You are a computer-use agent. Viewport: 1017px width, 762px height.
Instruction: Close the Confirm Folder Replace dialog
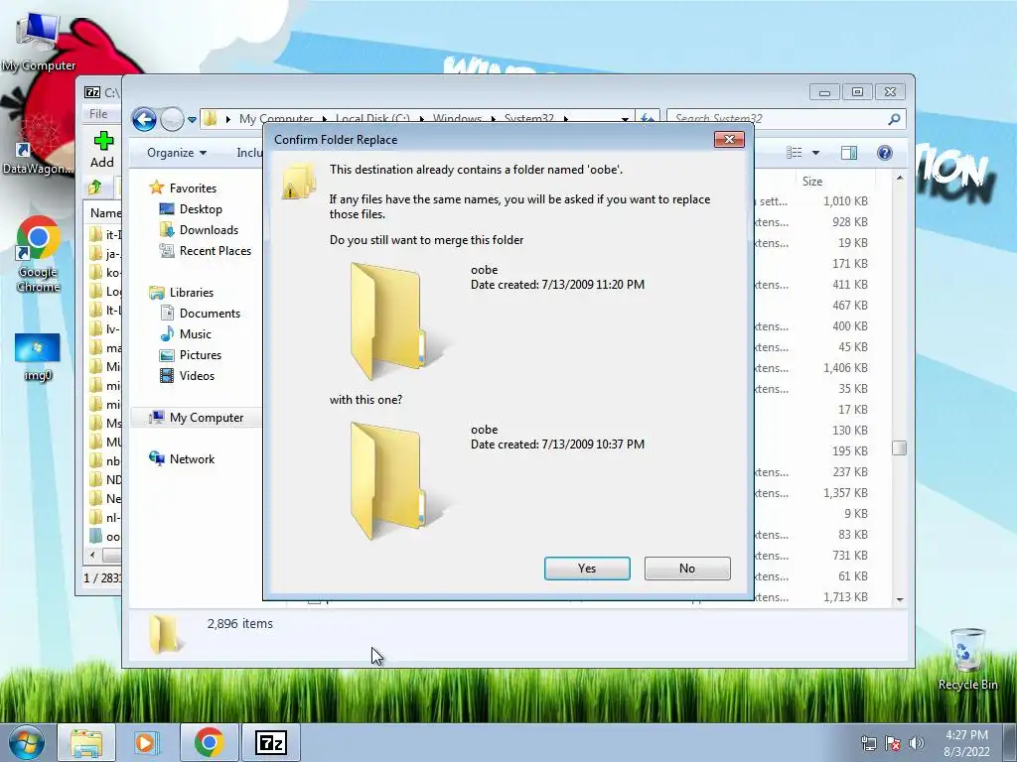click(729, 139)
